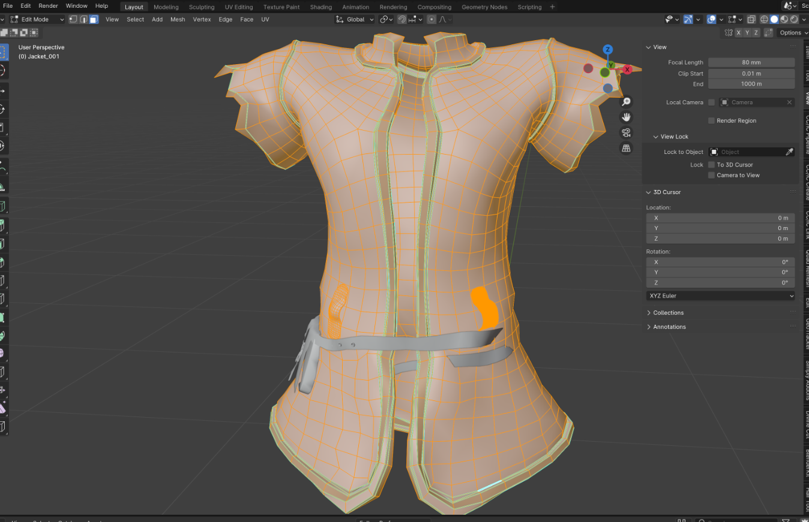
Task: Open the gizmo options dropdown arrow
Action: 698,19
